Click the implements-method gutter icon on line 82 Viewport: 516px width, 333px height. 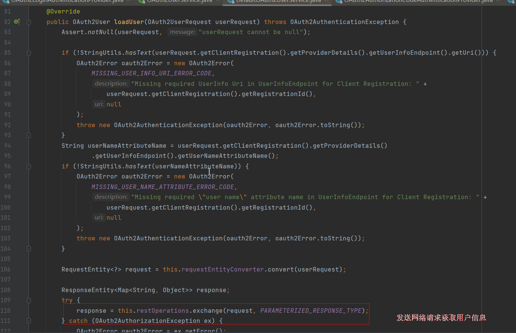pos(17,22)
